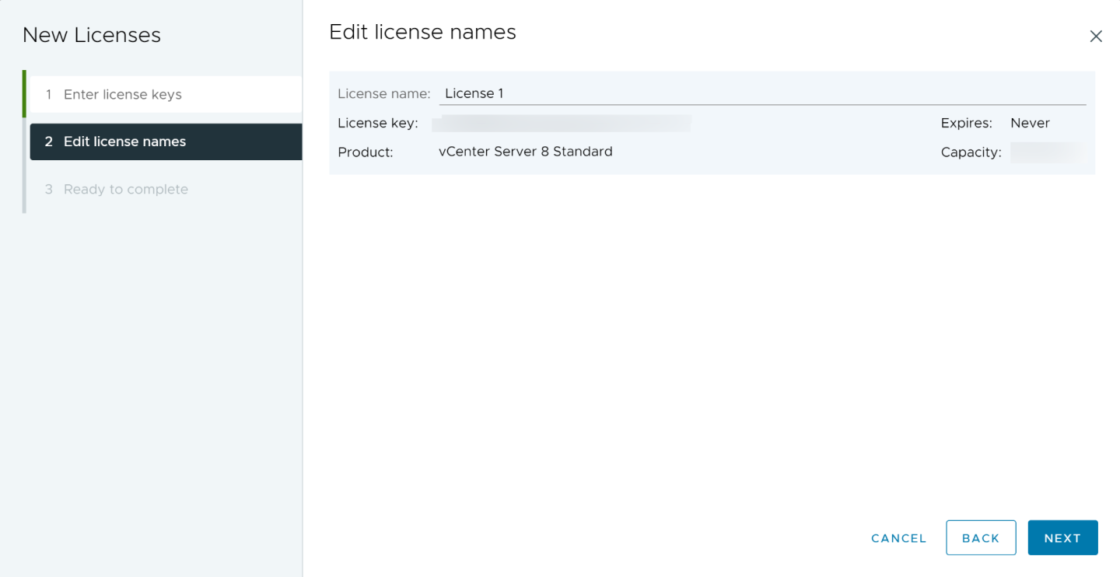Click the Capacity label

point(971,152)
